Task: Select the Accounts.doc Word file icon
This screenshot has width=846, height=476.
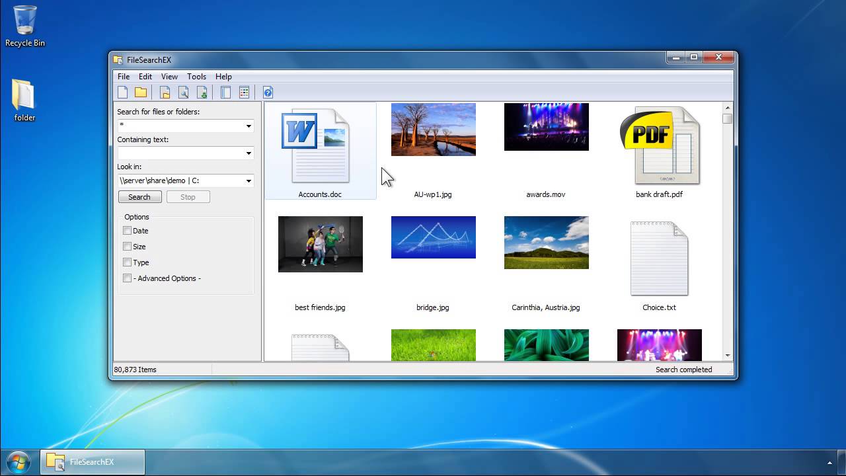Action: tap(315, 145)
